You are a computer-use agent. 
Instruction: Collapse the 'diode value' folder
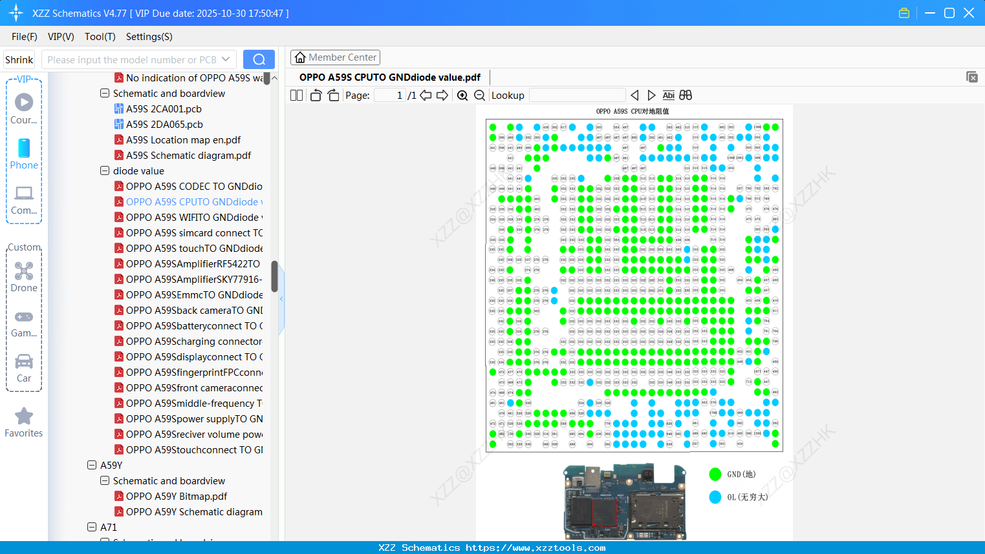105,171
